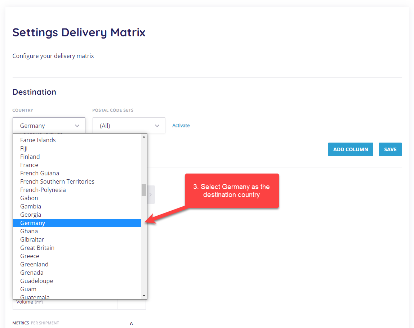Choose Finland in the dropdown list
The height and width of the screenshot is (328, 414).
click(77, 157)
